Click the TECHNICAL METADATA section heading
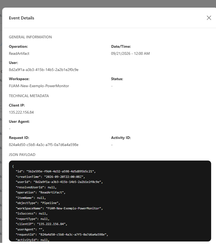The width and height of the screenshot is (216, 245). point(29,96)
